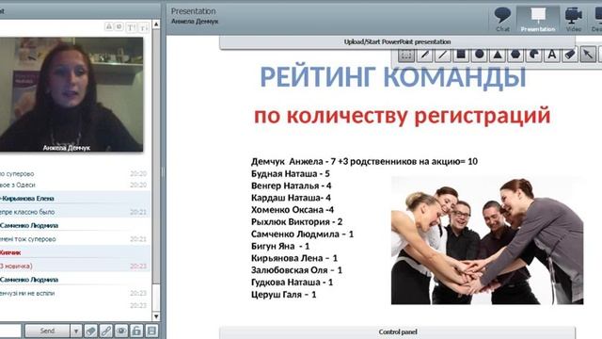Click the 'Бигун Яна - 1' line
The width and height of the screenshot is (602, 339).
(280, 246)
